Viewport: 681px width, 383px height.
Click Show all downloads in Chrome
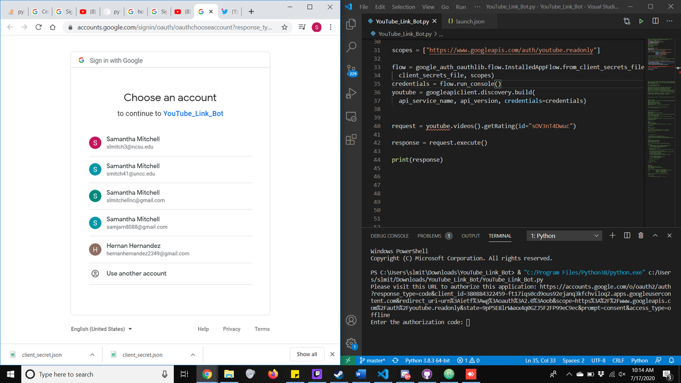[x=307, y=354]
